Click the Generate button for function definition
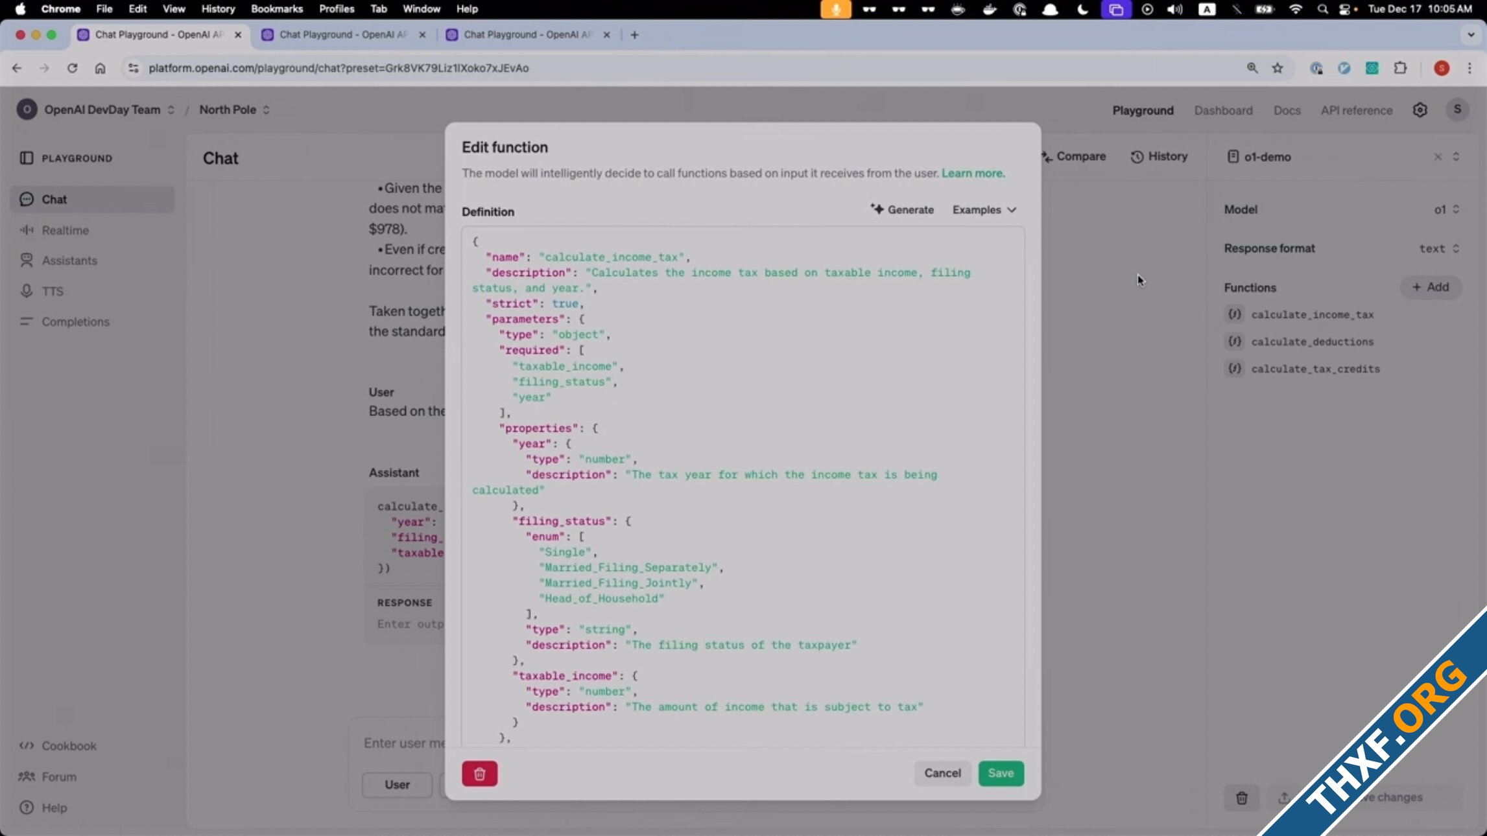The height and width of the screenshot is (836, 1487). [x=904, y=209]
